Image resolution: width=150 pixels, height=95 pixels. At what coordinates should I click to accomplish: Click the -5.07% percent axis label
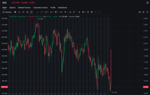point(145,93)
